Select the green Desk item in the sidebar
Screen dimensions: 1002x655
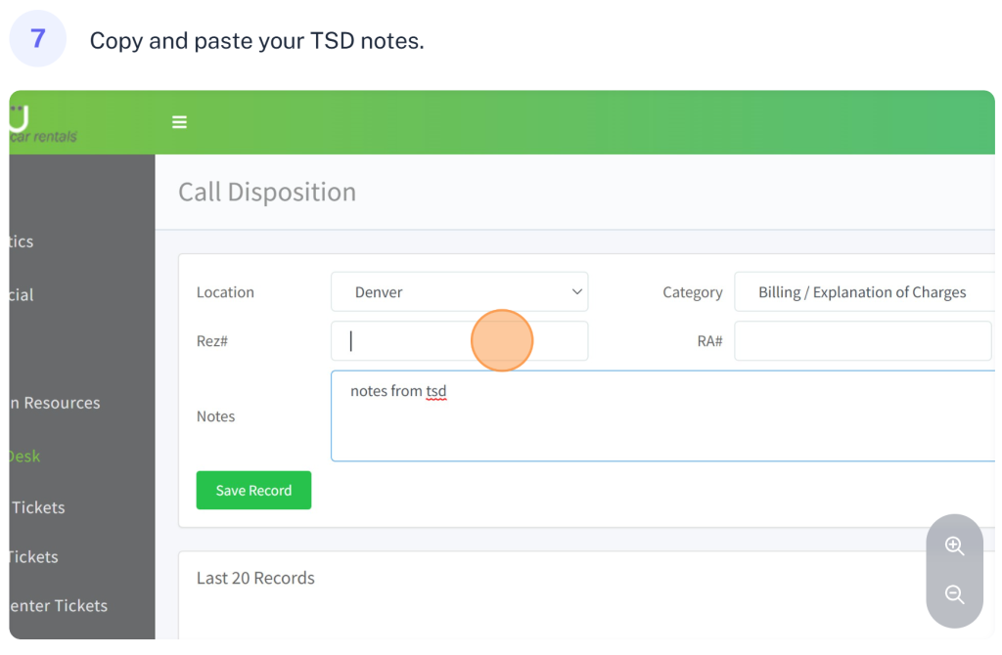click(24, 456)
